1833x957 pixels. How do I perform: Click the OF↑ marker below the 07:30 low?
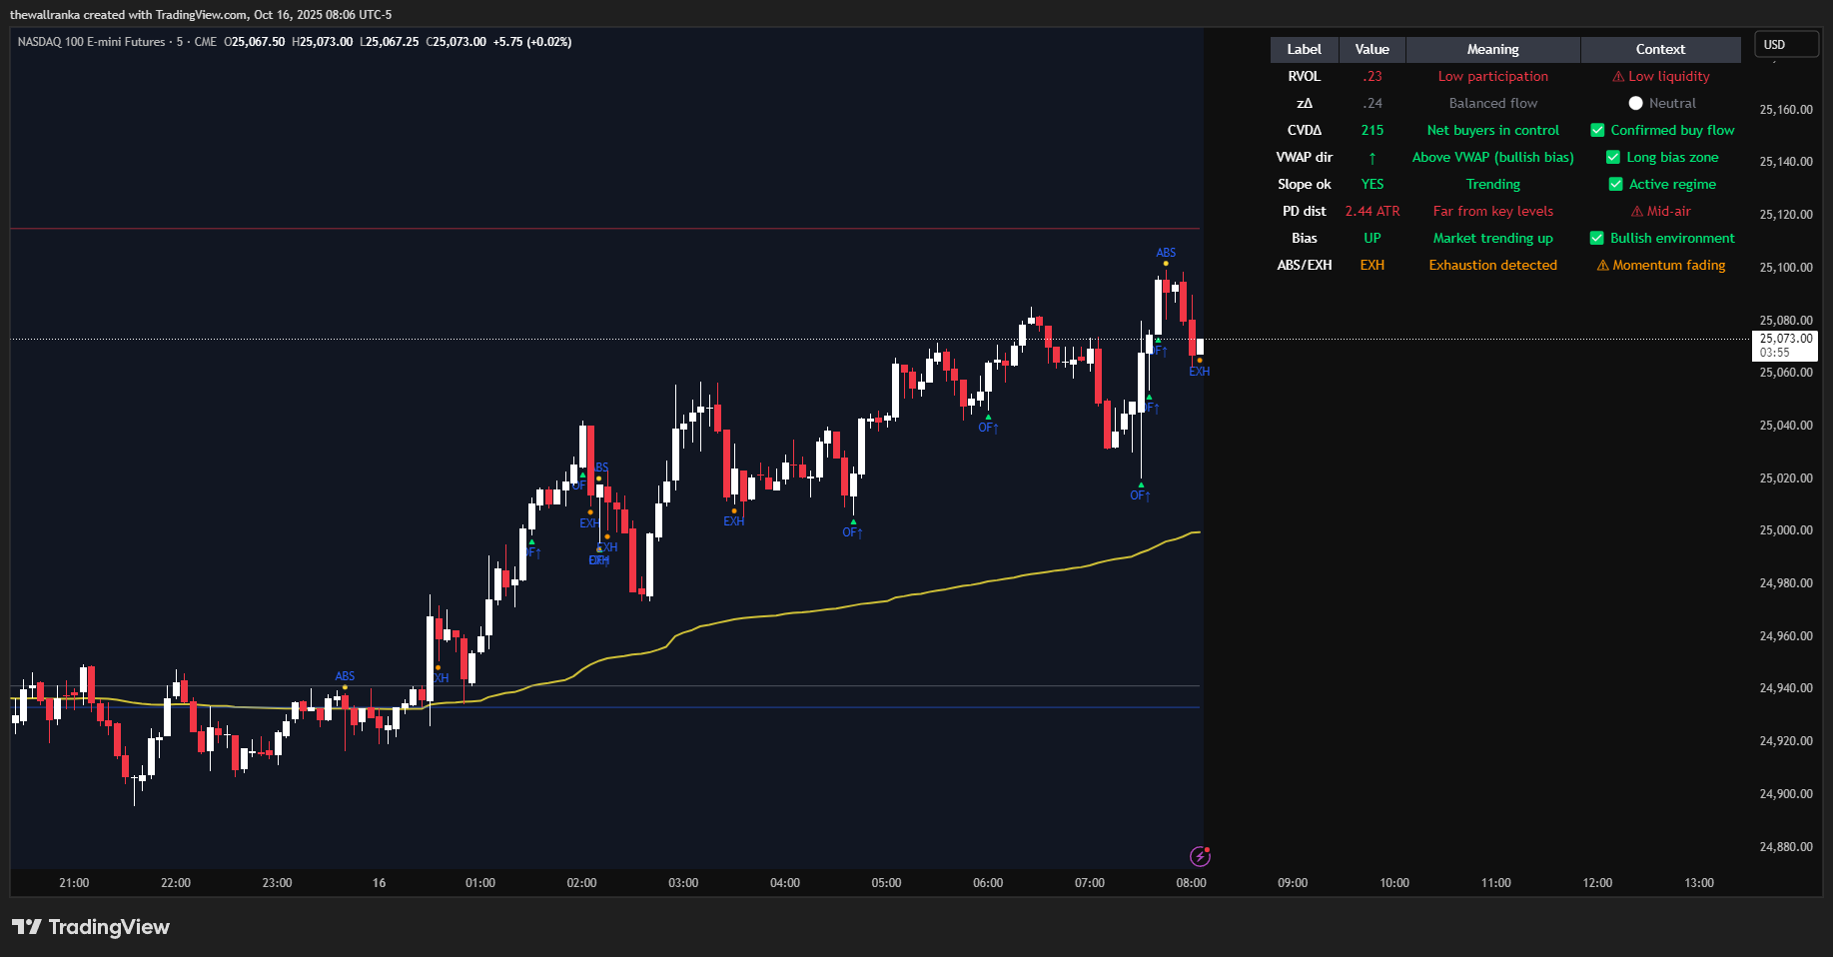1140,496
